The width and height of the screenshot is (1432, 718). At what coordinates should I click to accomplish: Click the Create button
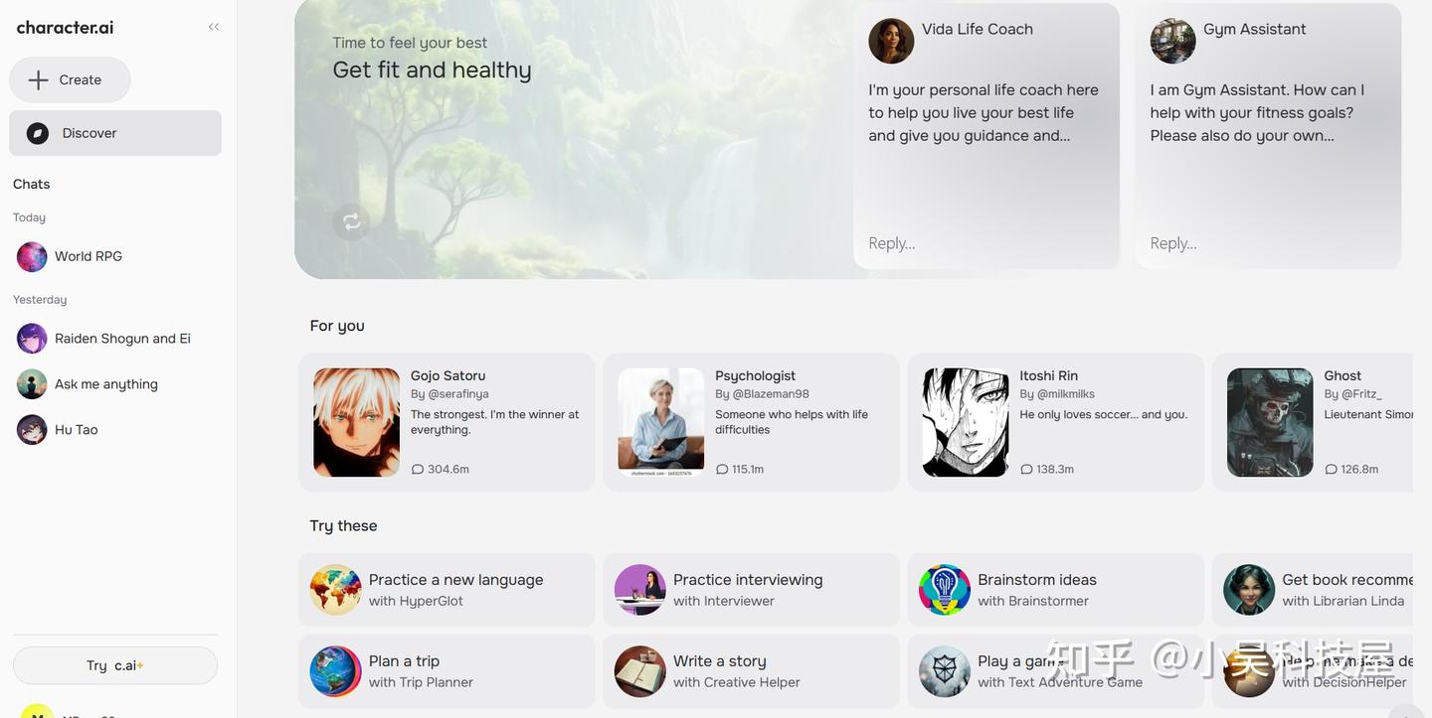(x=70, y=79)
